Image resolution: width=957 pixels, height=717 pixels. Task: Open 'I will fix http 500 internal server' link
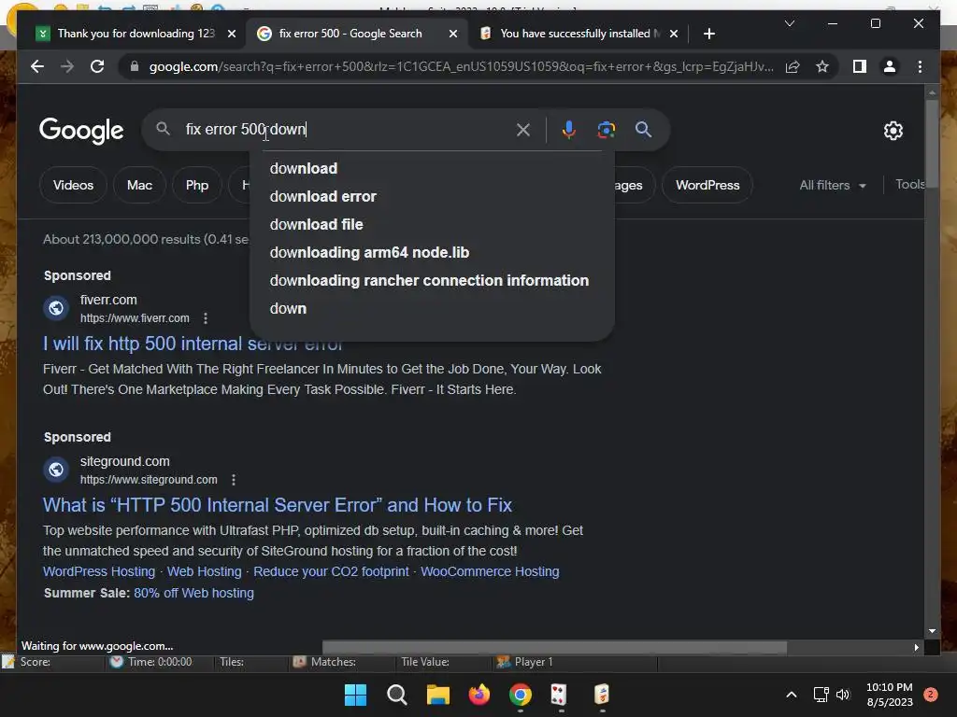(193, 344)
